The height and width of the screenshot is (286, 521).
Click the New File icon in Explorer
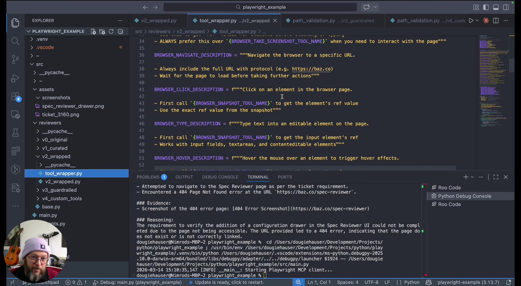[93, 31]
